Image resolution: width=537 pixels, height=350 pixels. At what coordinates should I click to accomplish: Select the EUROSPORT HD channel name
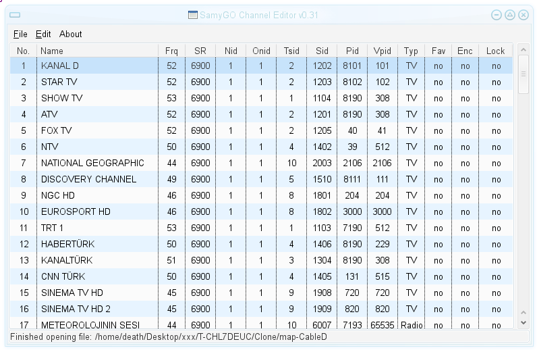(76, 211)
